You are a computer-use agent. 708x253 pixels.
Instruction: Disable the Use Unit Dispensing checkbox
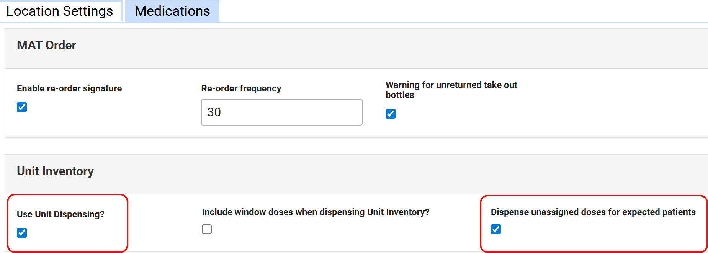pos(22,233)
